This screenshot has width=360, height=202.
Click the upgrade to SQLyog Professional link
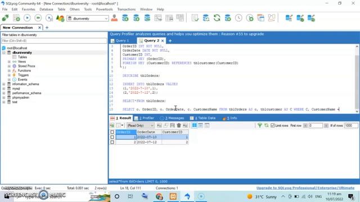[x=305, y=188]
